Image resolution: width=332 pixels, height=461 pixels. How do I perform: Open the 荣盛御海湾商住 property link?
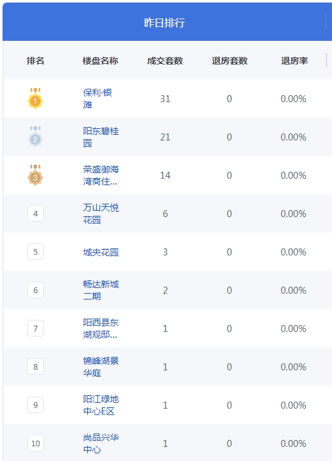click(x=101, y=175)
